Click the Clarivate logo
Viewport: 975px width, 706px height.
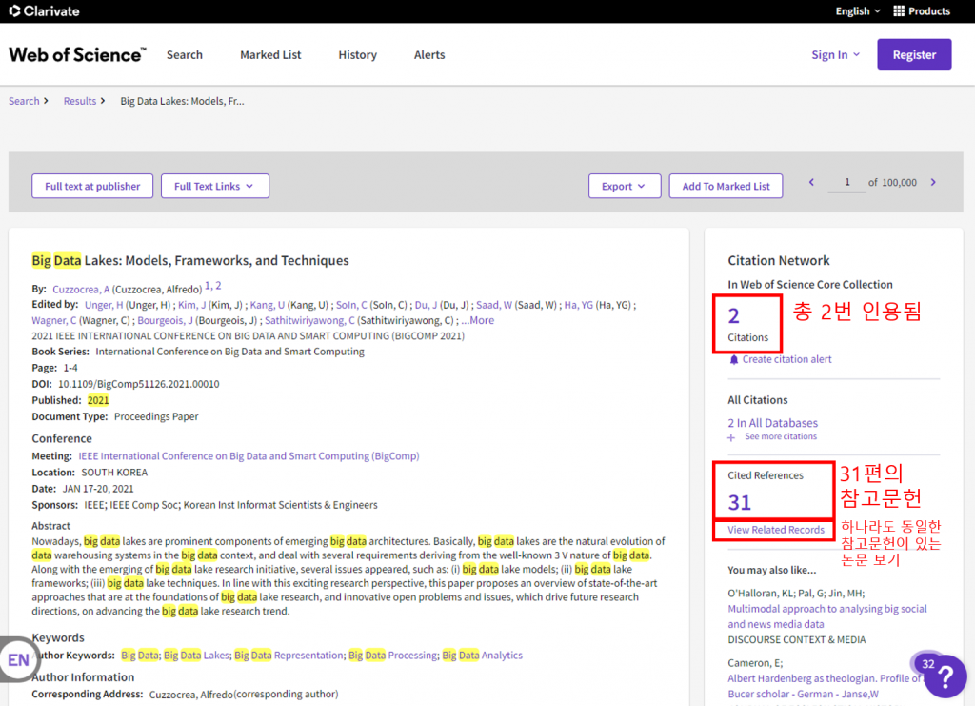click(45, 11)
